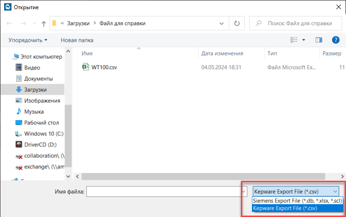
Task: Click the Back navigation arrow
Action: coord(9,23)
